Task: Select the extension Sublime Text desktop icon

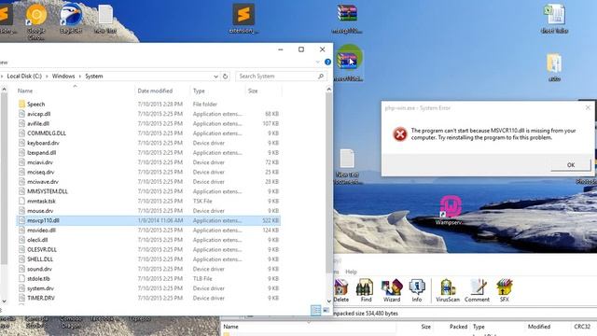Action: pyautogui.click(x=243, y=19)
